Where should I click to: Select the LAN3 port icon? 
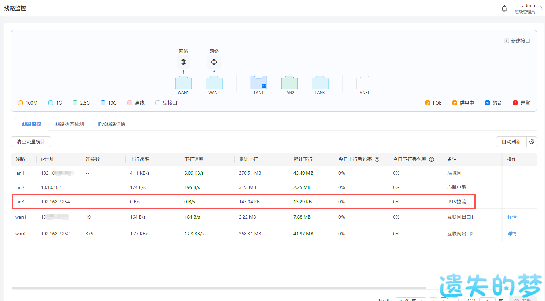pyautogui.click(x=320, y=82)
